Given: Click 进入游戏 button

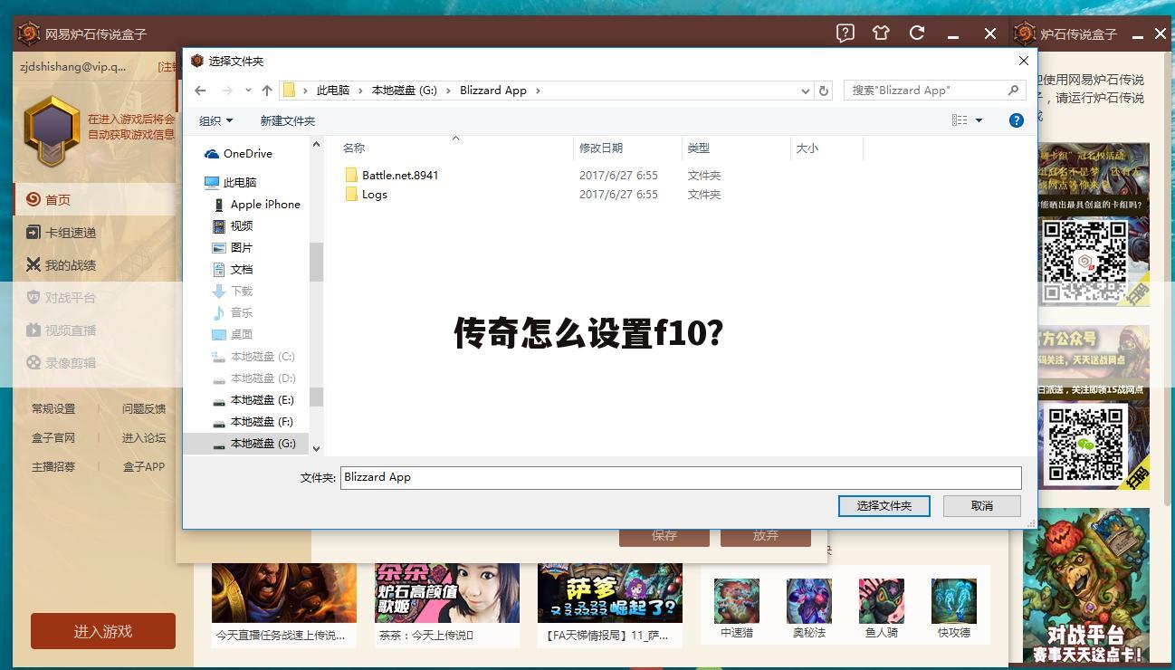Looking at the screenshot, I should [x=103, y=631].
